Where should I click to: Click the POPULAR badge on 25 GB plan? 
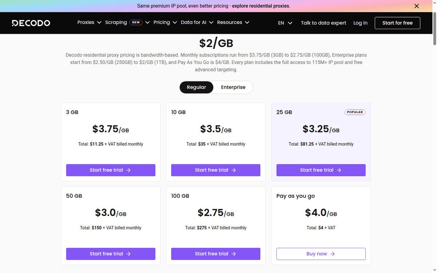(x=355, y=112)
